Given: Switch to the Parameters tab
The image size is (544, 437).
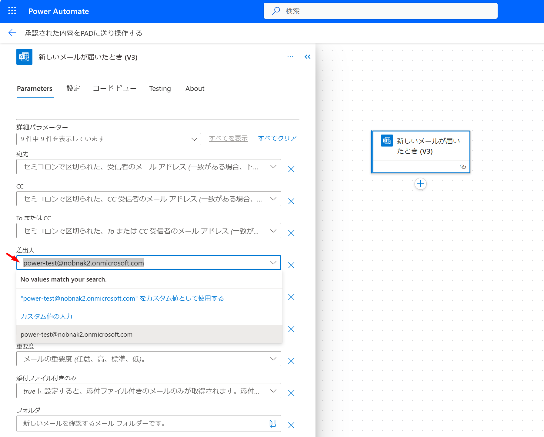Looking at the screenshot, I should click(35, 88).
